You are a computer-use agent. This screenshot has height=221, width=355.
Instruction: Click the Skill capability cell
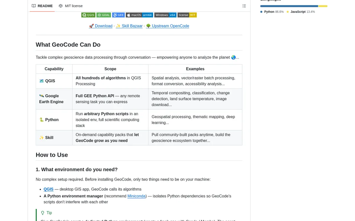coord(54,138)
